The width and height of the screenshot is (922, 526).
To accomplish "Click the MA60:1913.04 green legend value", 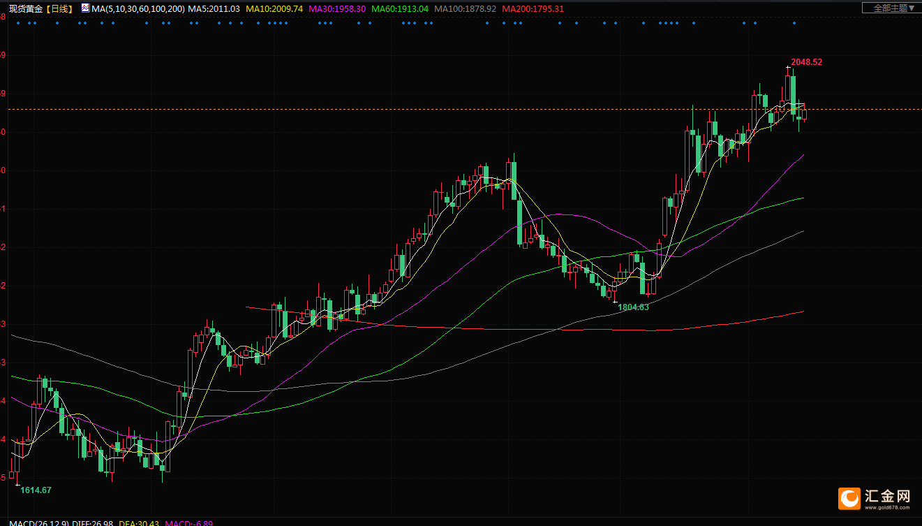I will pos(399,9).
